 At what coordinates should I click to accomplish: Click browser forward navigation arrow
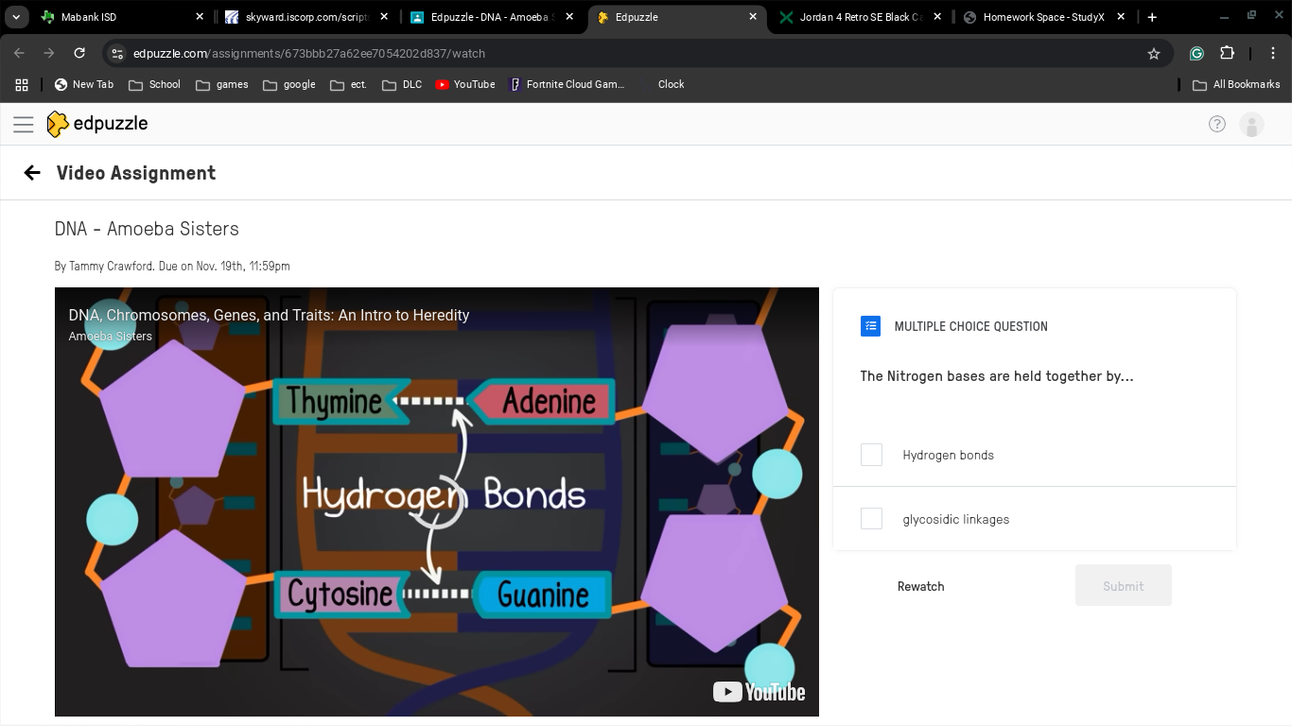(x=49, y=54)
